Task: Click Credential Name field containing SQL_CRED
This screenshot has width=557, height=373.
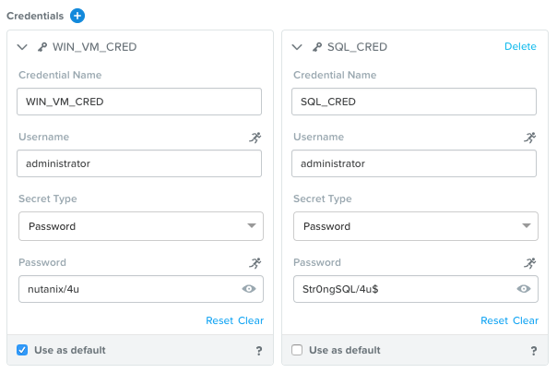Action: tap(414, 102)
